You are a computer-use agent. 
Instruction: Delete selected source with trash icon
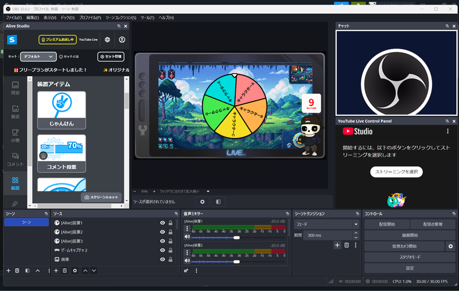pyautogui.click(x=65, y=270)
